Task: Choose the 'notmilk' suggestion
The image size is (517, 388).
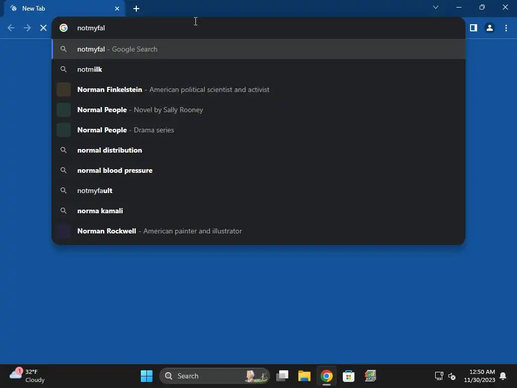Action: [x=258, y=69]
